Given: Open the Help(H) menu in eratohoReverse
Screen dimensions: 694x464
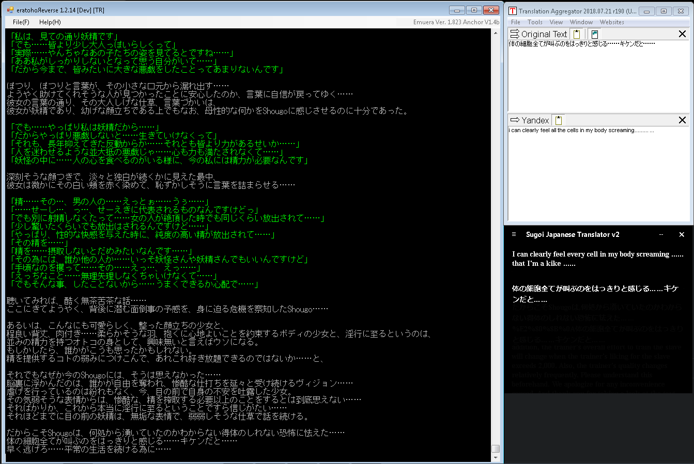Looking at the screenshot, I should 50,22.
